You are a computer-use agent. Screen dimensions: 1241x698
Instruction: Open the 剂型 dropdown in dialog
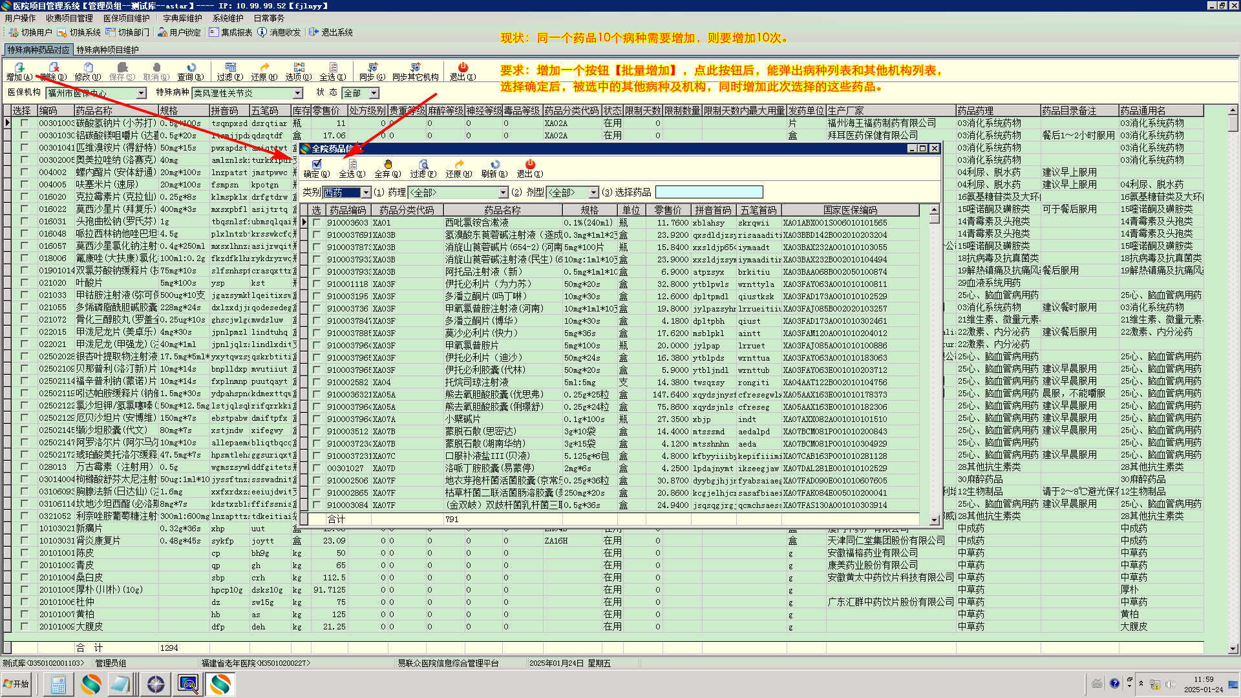click(593, 193)
